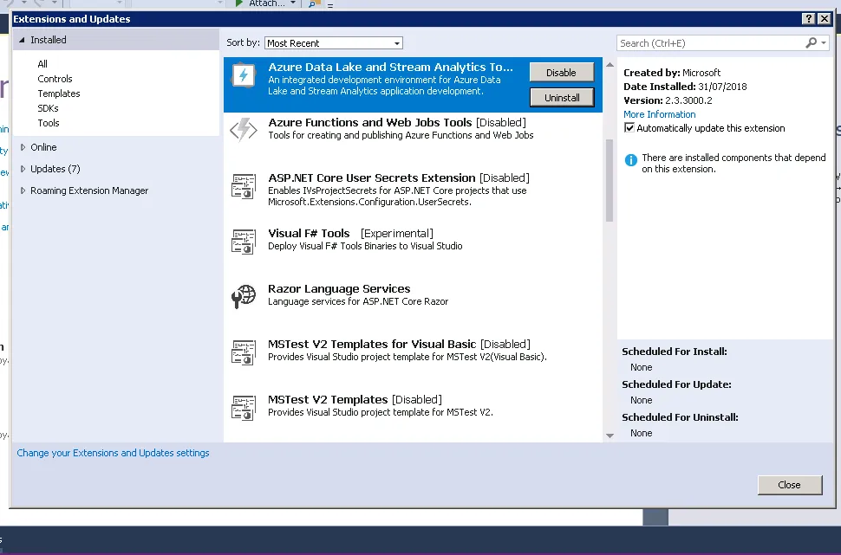Expand the Updates (7) category
841x555 pixels.
tap(23, 169)
